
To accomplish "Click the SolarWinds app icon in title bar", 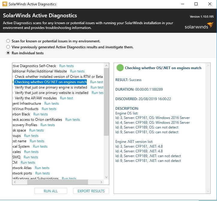I will [x=4, y=4].
